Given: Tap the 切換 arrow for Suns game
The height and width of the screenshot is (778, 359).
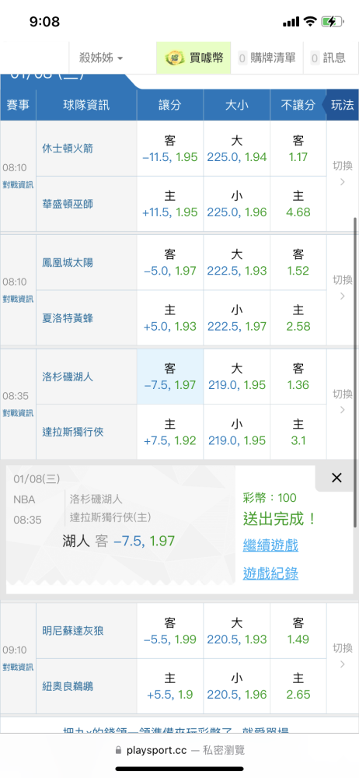Looking at the screenshot, I should [x=343, y=287].
